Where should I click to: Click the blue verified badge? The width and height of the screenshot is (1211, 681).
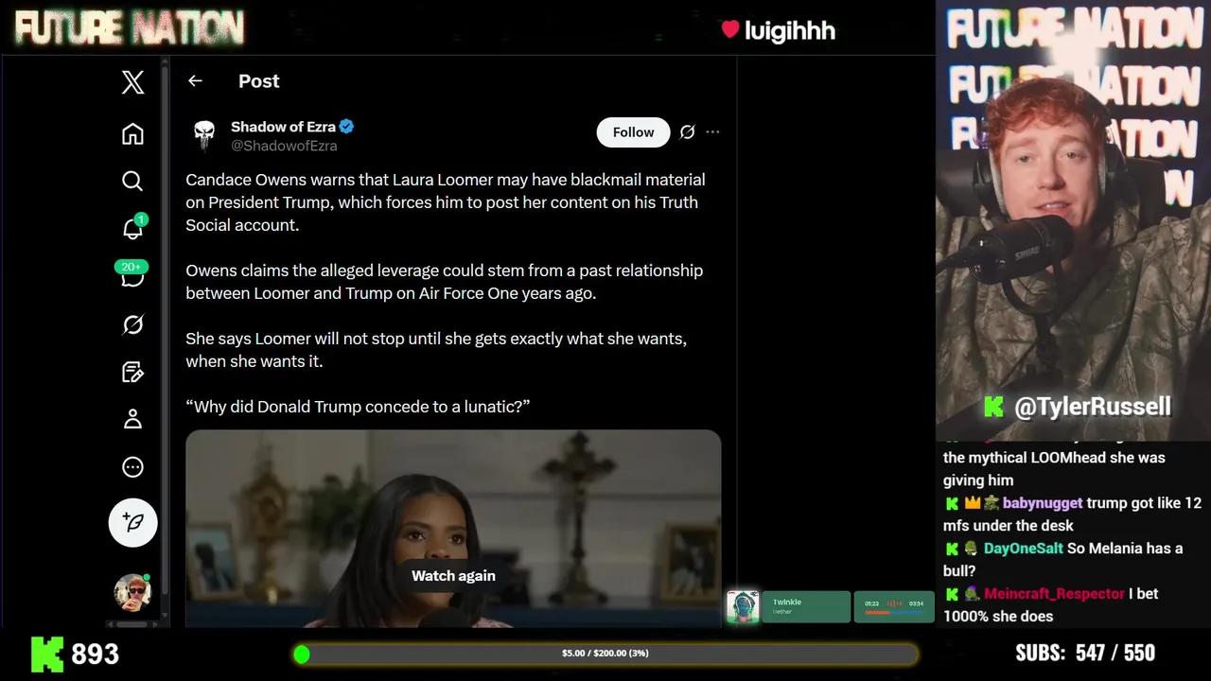(x=347, y=127)
